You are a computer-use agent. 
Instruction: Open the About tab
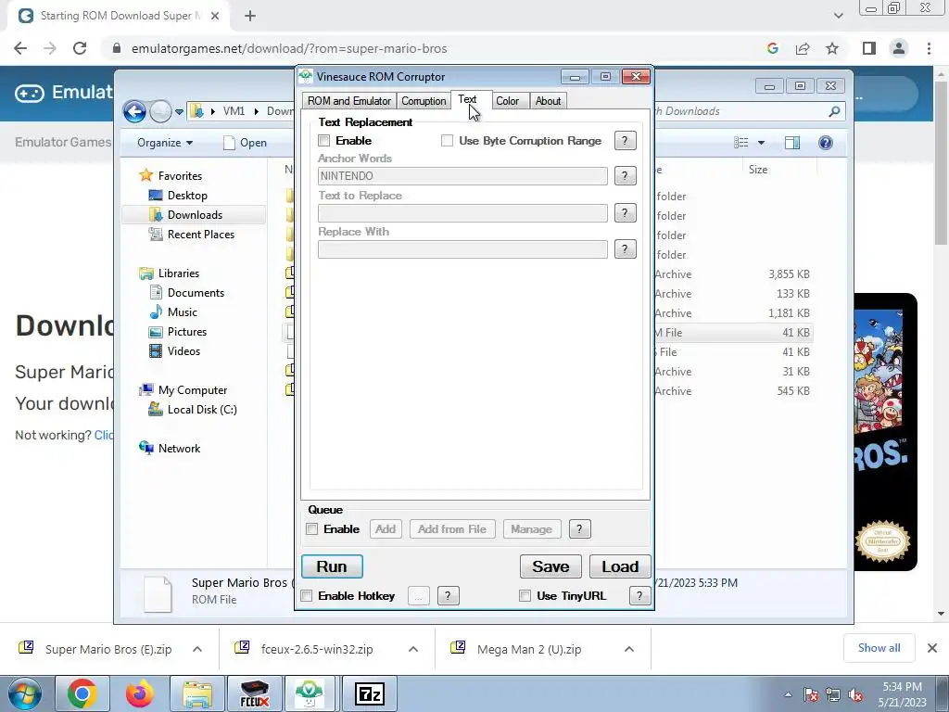[548, 101]
